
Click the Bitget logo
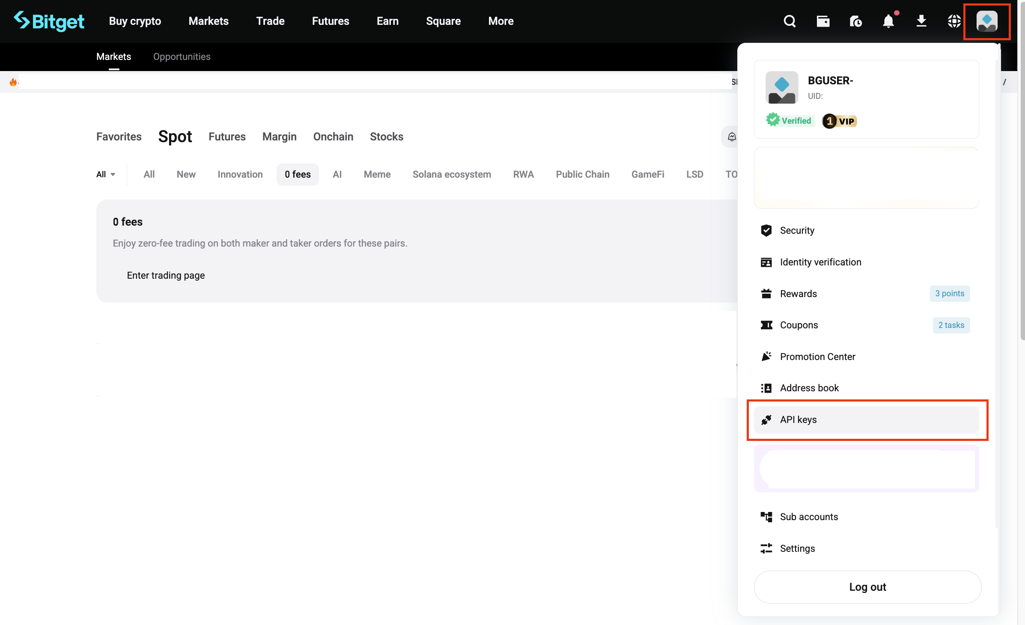[49, 21]
